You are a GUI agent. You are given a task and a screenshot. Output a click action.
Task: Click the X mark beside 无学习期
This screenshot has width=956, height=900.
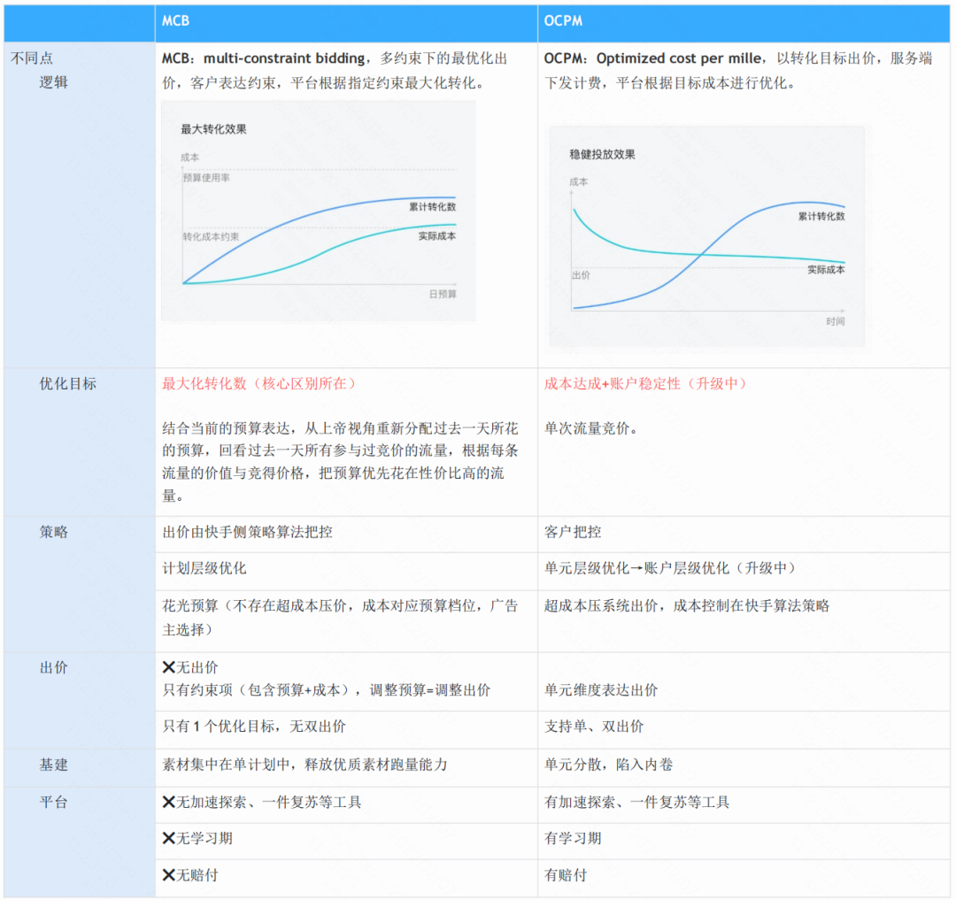(169, 838)
